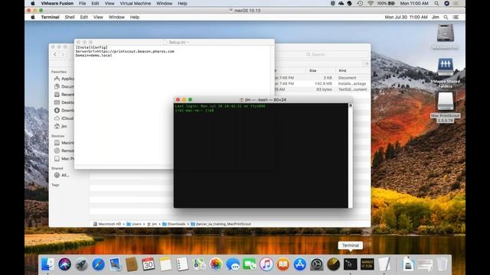Screen dimensions: 490x275
Task: Sort Finder list by Size column
Action: pyautogui.click(x=320, y=71)
